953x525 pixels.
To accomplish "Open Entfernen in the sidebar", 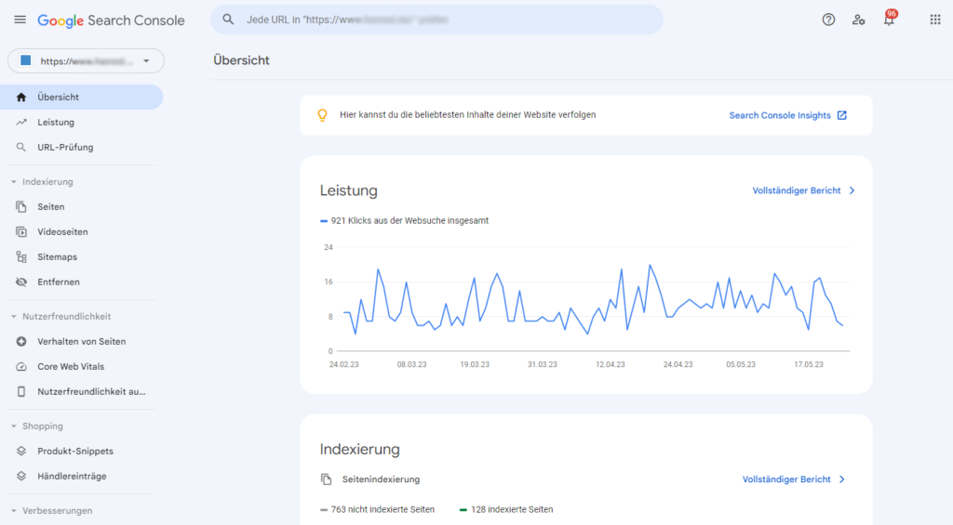I will [x=58, y=282].
